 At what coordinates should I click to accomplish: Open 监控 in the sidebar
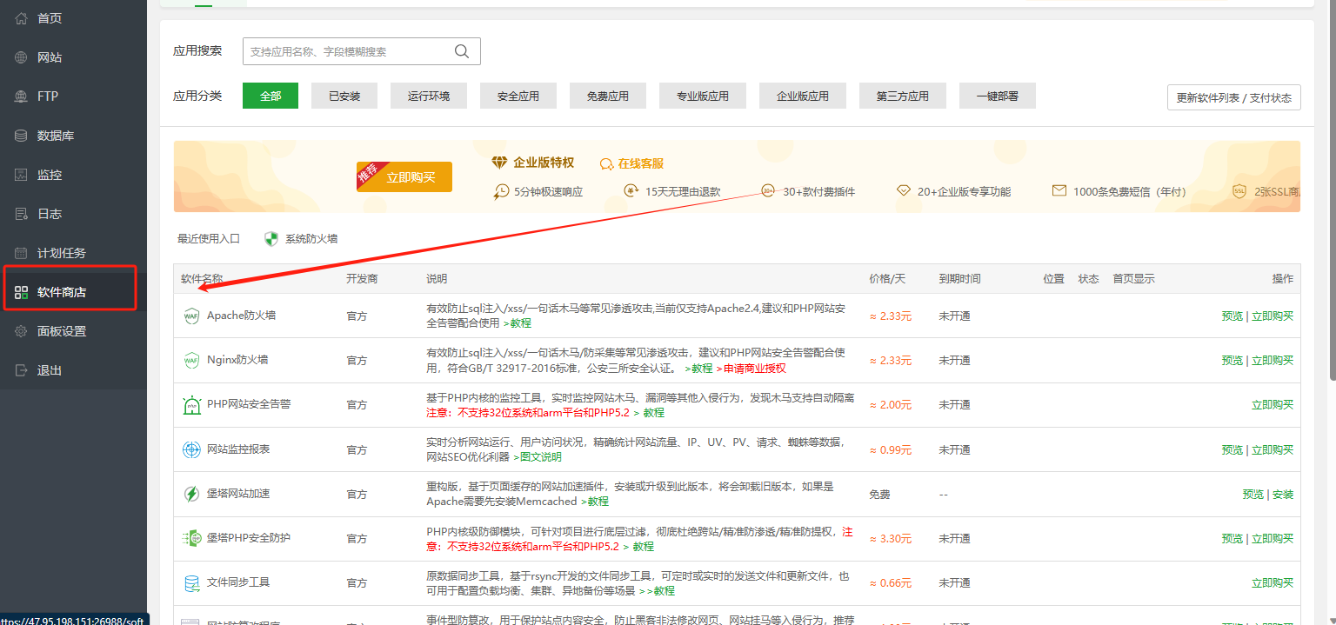73,175
